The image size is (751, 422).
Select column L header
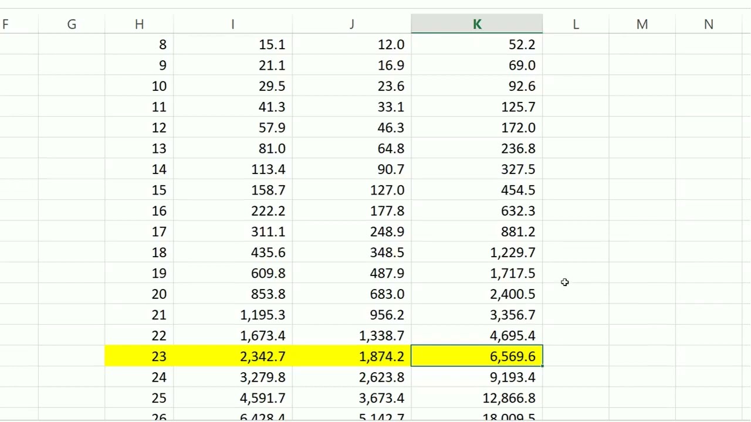pyautogui.click(x=576, y=24)
